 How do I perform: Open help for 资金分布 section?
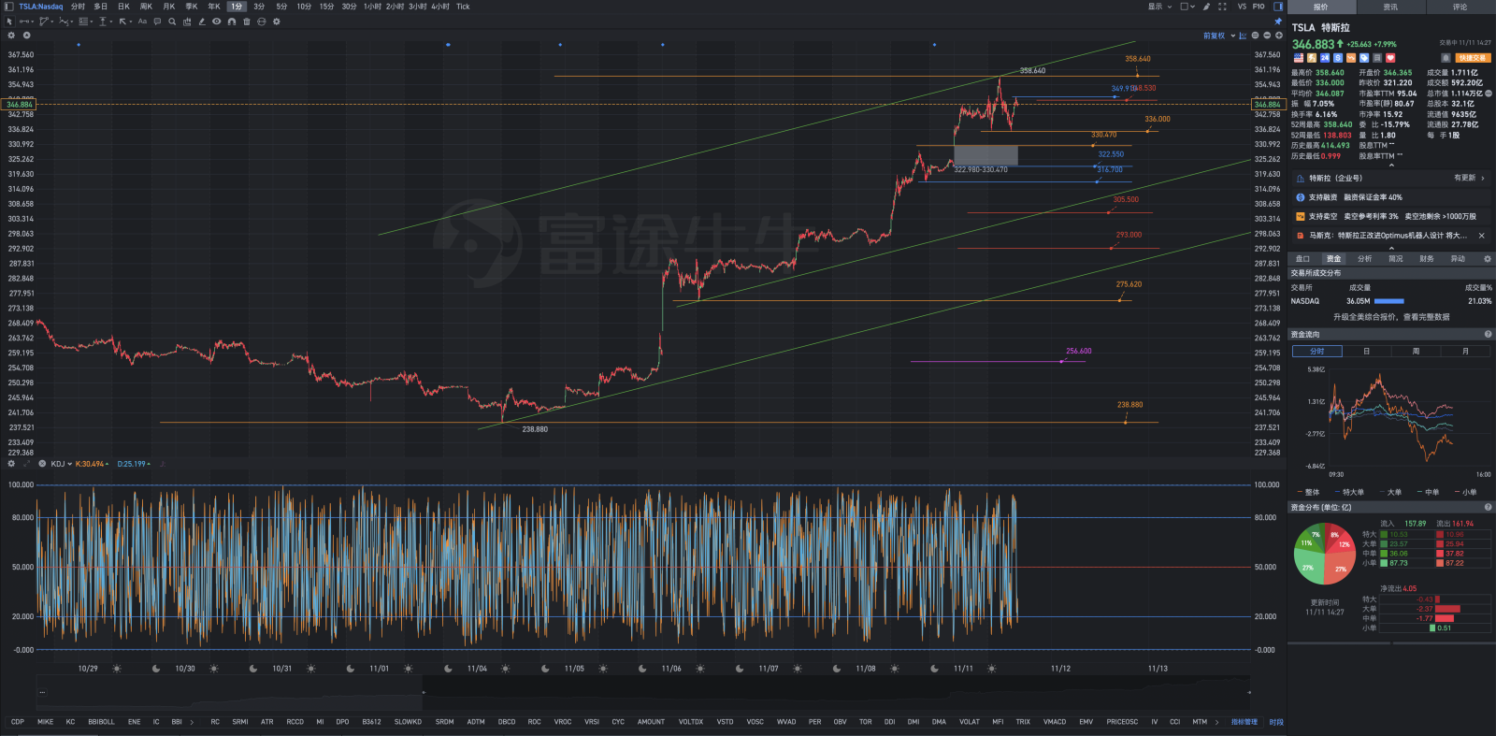1488,508
